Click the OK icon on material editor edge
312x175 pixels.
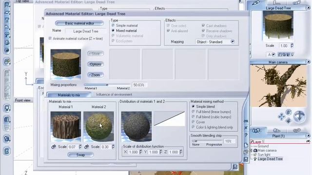[246, 121]
